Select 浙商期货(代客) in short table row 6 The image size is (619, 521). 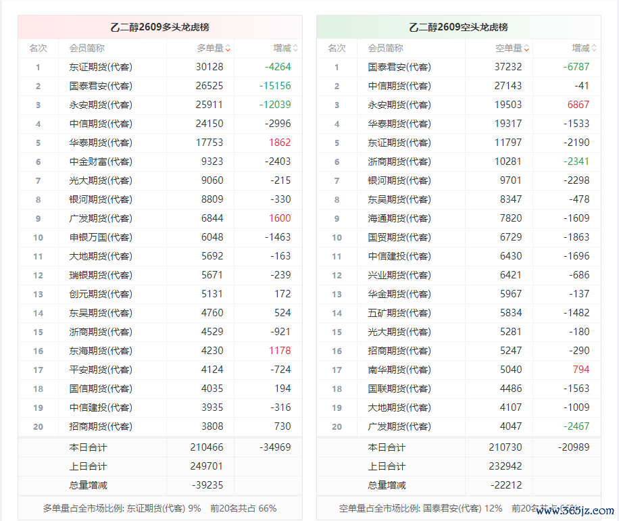[x=399, y=162]
